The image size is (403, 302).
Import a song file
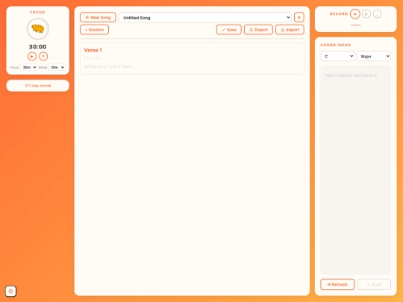point(290,30)
